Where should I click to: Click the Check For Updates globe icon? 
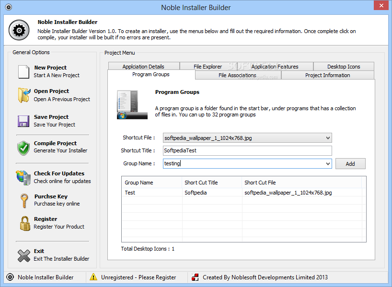[23, 177]
